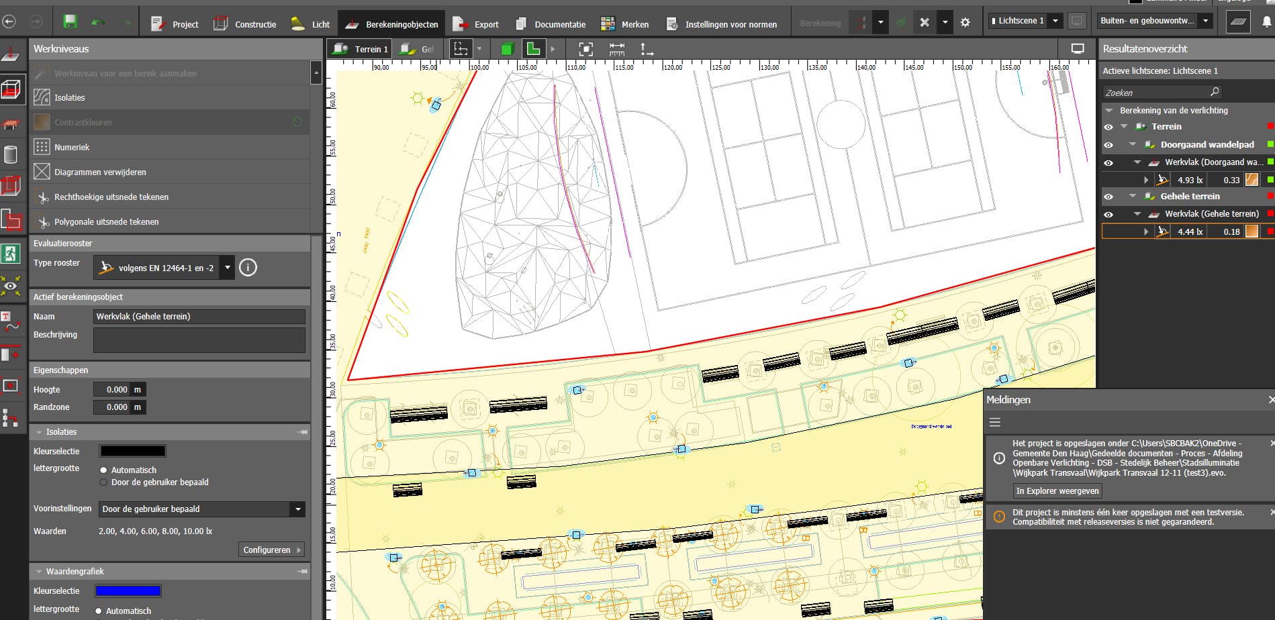Click Diagrammen verwijderen icon
The height and width of the screenshot is (620, 1275).
[42, 172]
